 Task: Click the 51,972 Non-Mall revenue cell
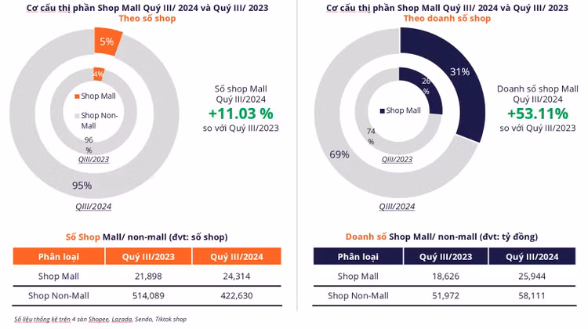(x=445, y=295)
